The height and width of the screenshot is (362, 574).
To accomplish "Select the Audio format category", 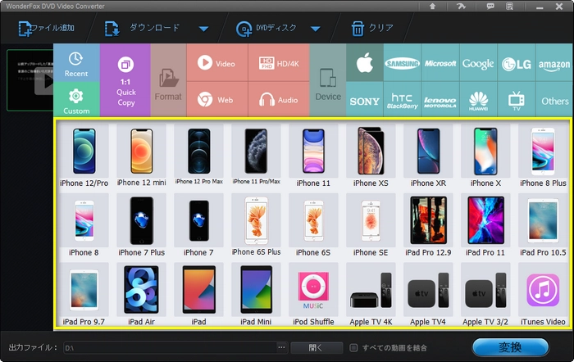I will tap(278, 100).
